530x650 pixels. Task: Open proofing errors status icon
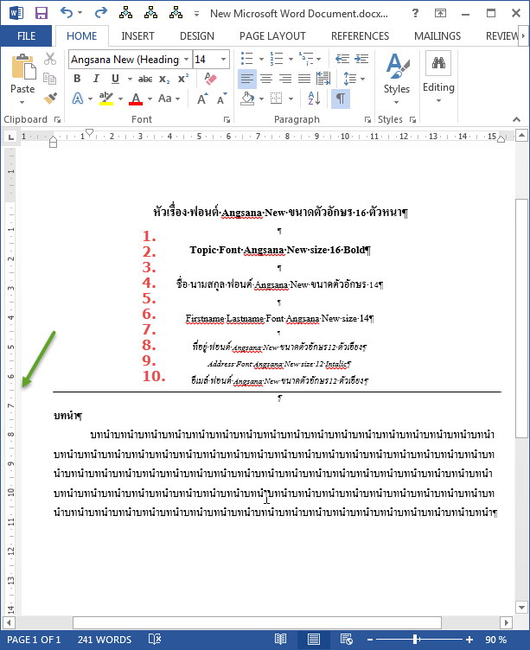coord(155,640)
